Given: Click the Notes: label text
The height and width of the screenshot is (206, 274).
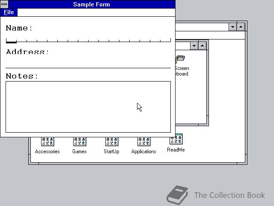Looking at the screenshot, I should (x=22, y=76).
